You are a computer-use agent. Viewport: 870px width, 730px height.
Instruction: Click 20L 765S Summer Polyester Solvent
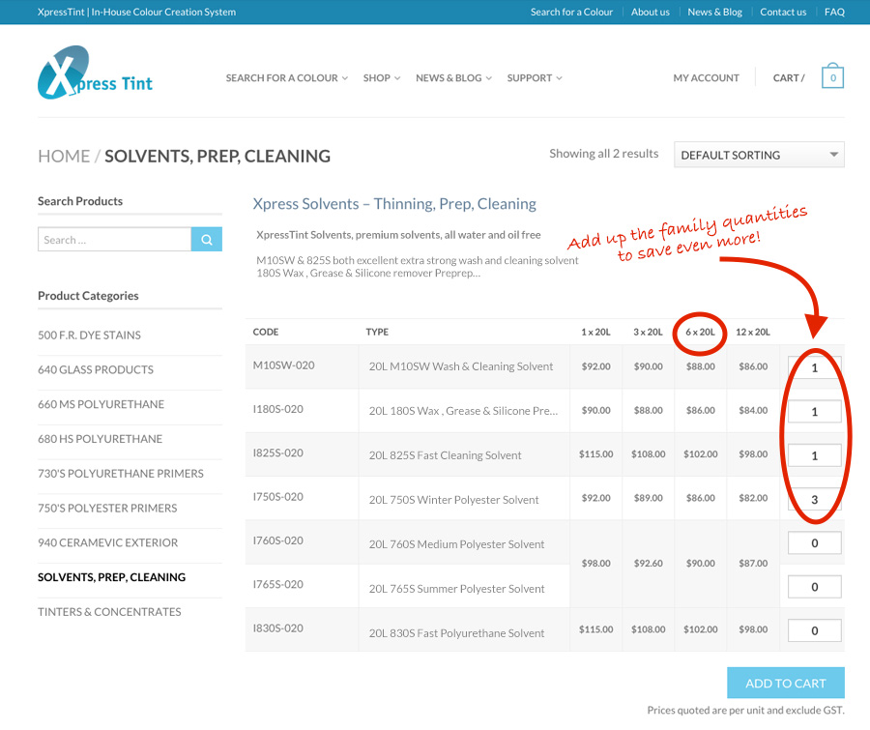[x=456, y=589]
